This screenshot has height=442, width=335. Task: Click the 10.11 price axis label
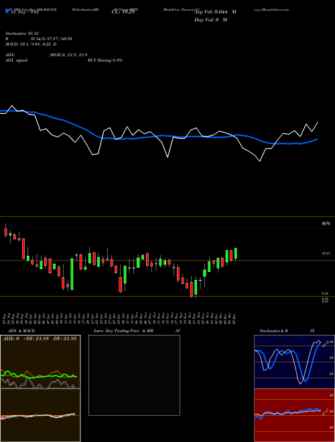pyautogui.click(x=326, y=253)
